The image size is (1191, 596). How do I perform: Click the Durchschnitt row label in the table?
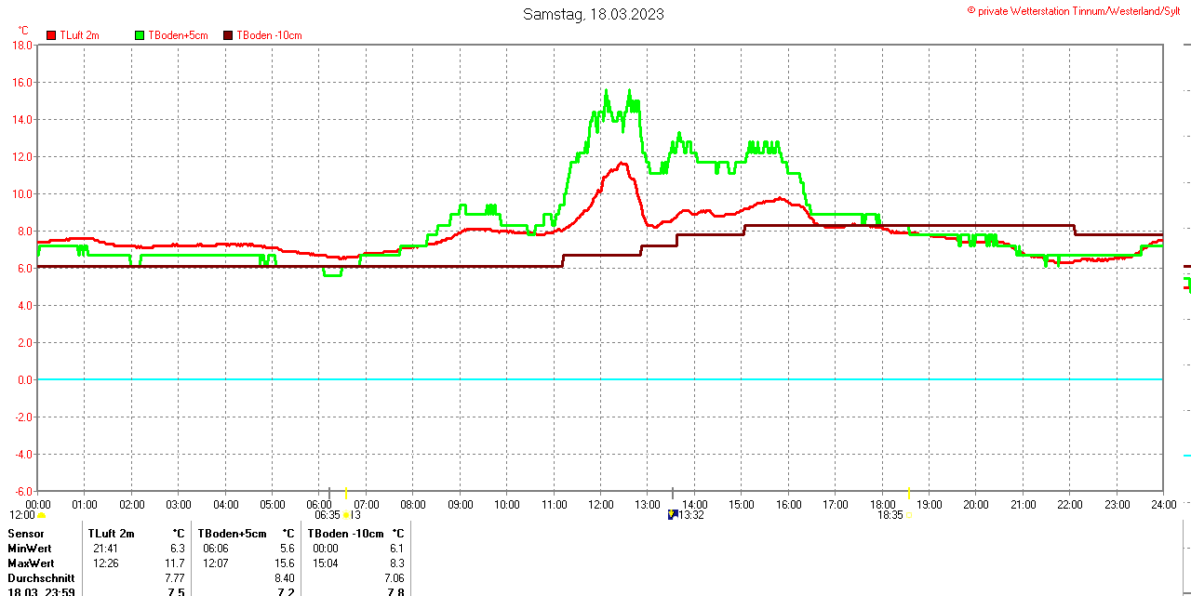41,578
